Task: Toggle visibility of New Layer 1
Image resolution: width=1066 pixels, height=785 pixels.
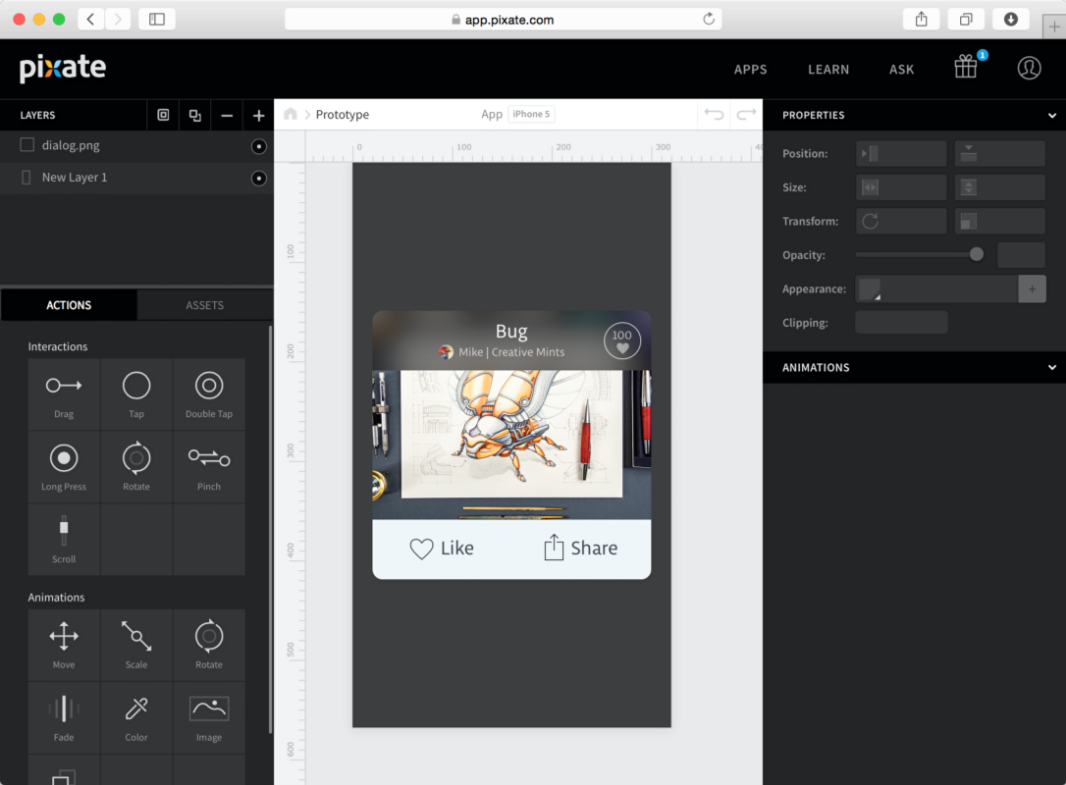Action: pyautogui.click(x=259, y=178)
